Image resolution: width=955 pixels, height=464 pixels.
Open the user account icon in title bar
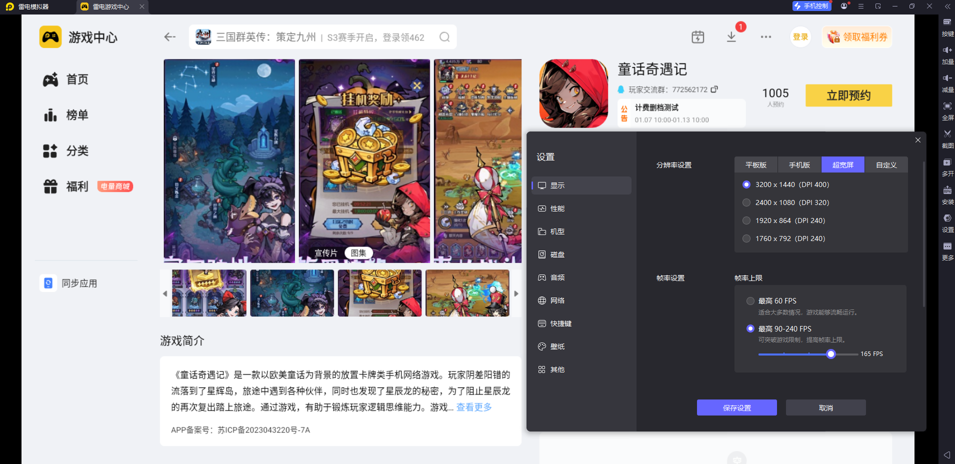[x=844, y=6]
